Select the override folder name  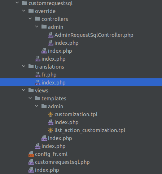(x=45, y=11)
